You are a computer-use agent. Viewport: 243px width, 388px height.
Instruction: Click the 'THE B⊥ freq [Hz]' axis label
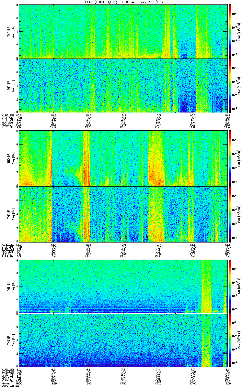pyautogui.click(x=11, y=286)
